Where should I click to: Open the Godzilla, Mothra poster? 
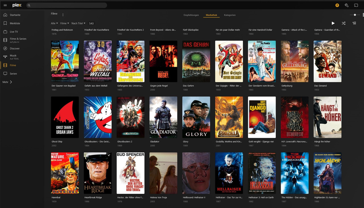[x=229, y=117]
